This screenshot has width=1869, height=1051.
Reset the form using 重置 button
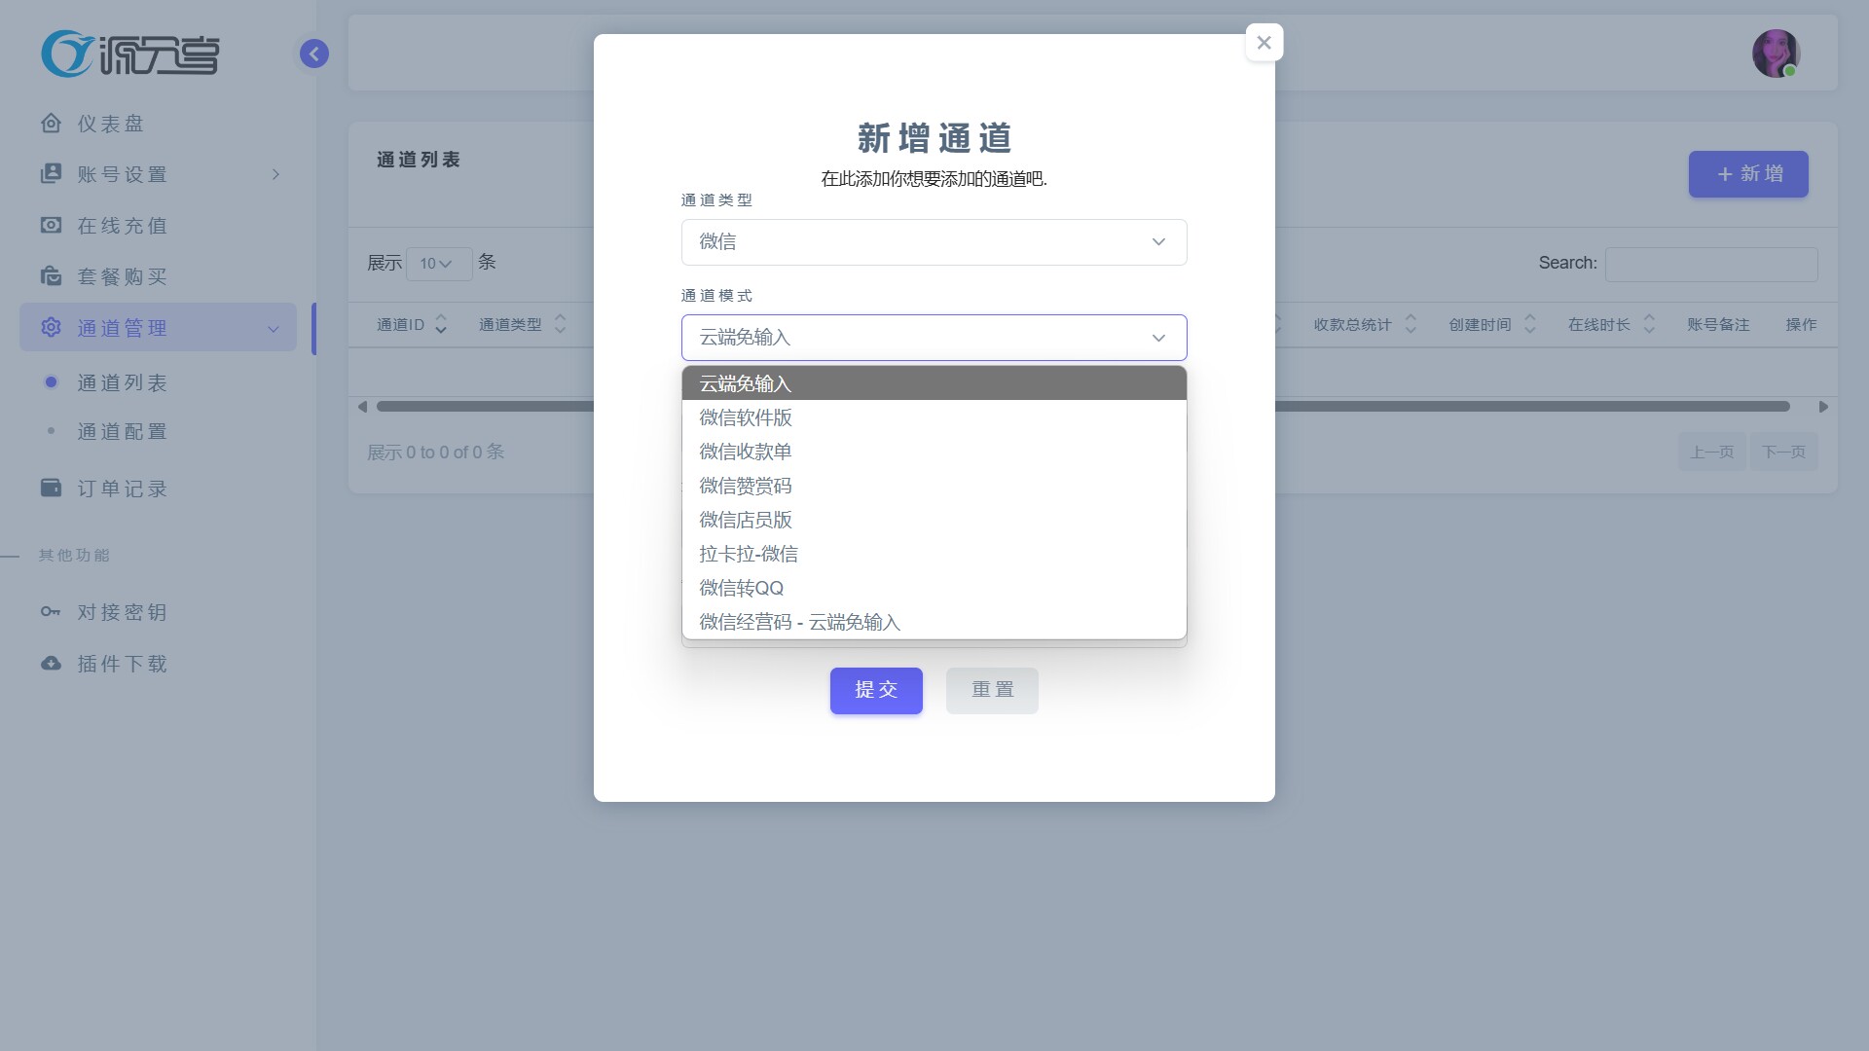pos(991,690)
